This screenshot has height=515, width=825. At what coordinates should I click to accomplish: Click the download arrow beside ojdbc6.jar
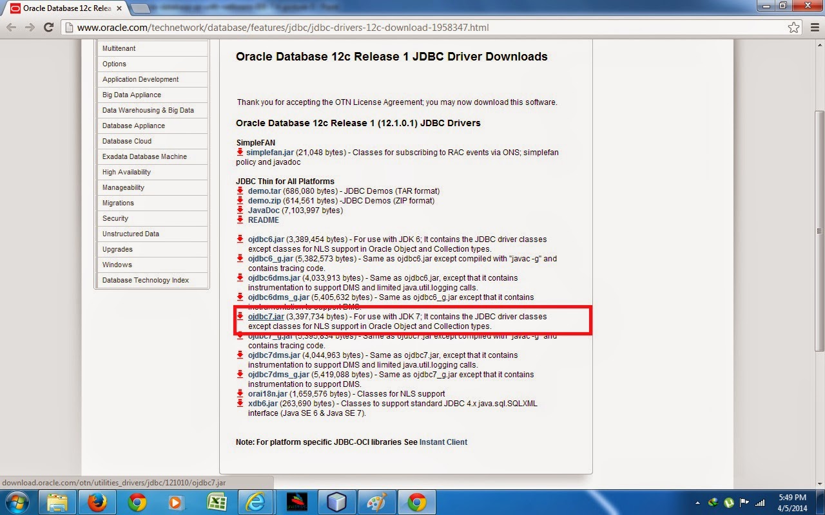tap(240, 239)
